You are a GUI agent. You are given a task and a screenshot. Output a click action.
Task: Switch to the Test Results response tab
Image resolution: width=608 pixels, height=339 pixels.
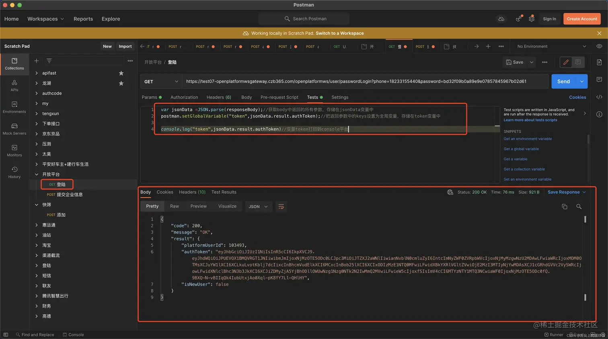tap(224, 192)
